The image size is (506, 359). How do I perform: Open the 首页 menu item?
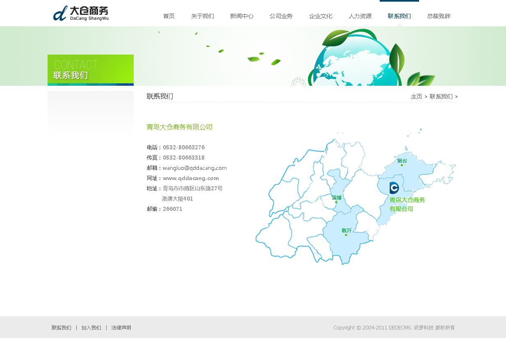click(x=169, y=16)
